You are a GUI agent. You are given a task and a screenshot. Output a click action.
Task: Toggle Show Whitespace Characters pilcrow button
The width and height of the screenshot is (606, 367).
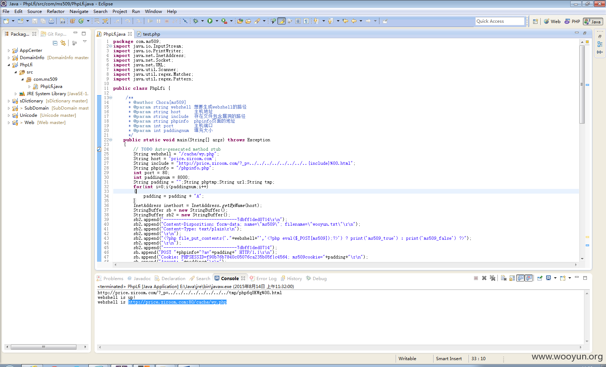[x=306, y=21]
